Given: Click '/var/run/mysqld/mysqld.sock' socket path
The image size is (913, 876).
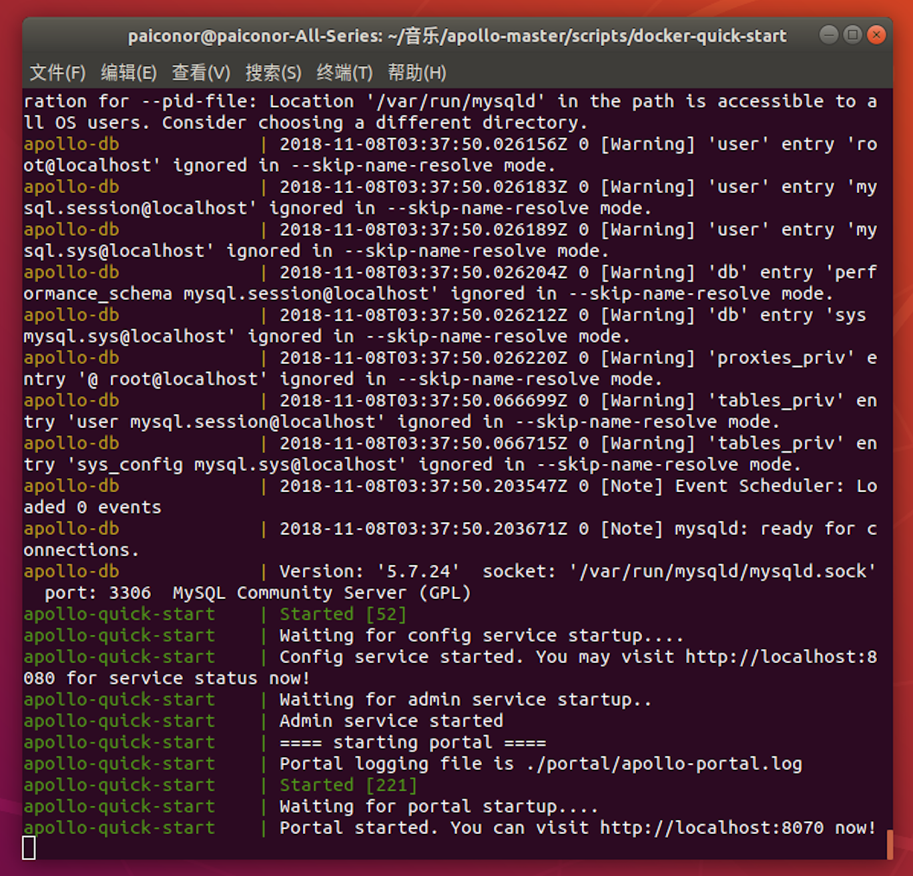Looking at the screenshot, I should (x=723, y=572).
